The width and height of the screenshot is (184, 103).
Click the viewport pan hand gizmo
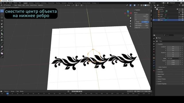coord(130,21)
